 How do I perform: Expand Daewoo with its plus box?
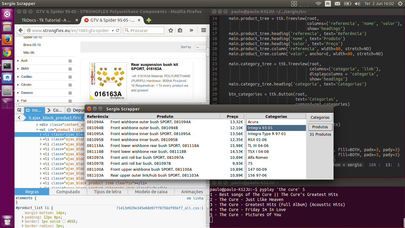point(70,93)
